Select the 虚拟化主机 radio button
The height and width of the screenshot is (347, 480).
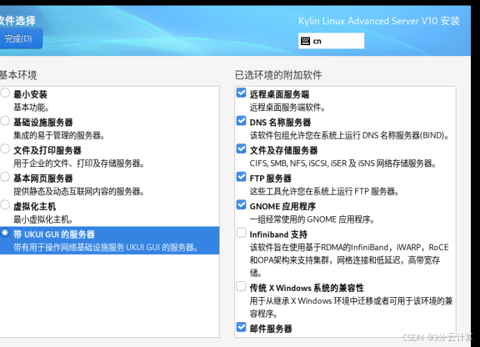[x=5, y=204]
